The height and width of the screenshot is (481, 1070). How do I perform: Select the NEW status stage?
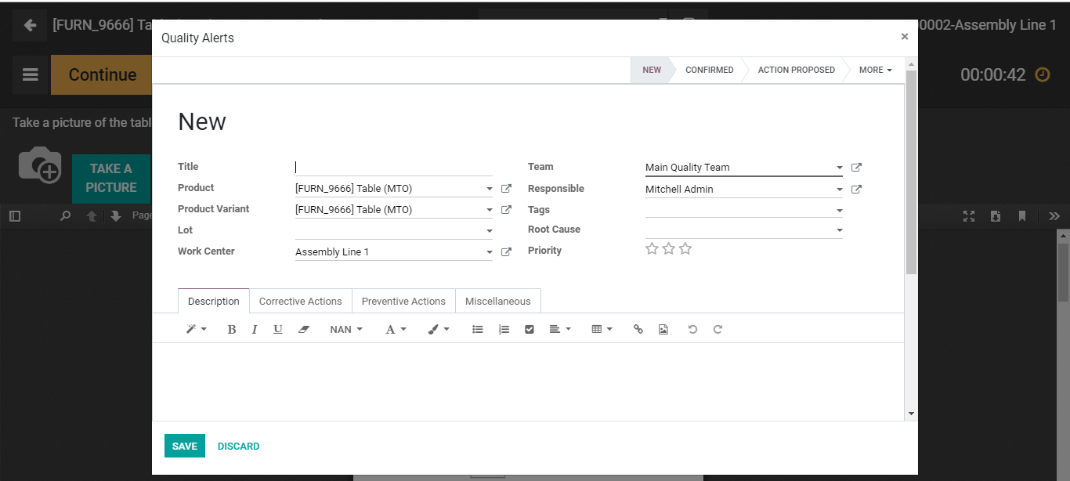coord(652,70)
